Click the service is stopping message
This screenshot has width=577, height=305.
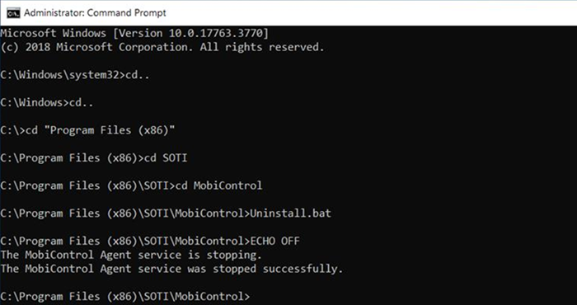point(131,255)
